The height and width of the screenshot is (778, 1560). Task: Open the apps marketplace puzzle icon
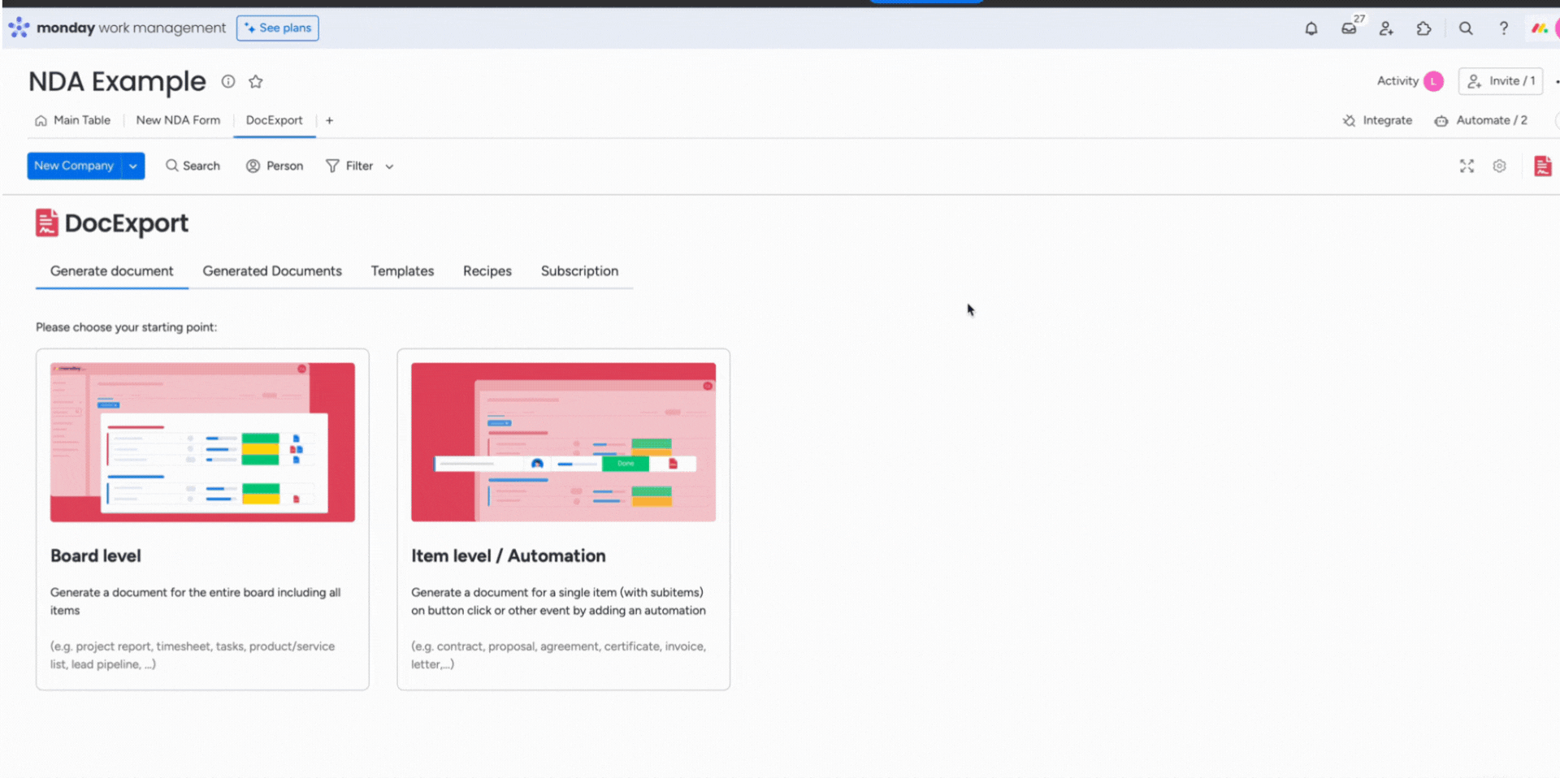click(x=1423, y=28)
